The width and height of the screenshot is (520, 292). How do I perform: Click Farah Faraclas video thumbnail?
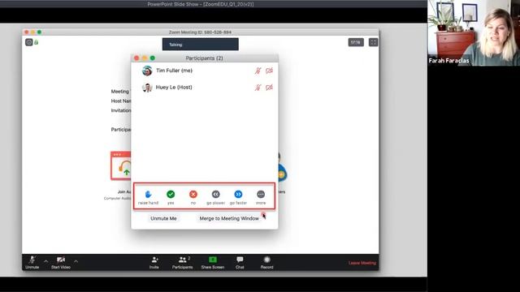pyautogui.click(x=474, y=32)
